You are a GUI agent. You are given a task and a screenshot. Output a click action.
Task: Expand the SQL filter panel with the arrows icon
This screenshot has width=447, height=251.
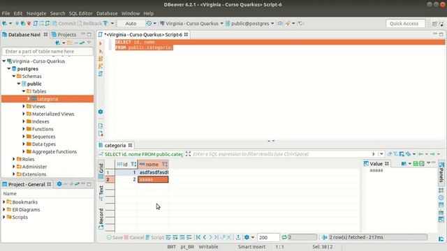pos(188,154)
